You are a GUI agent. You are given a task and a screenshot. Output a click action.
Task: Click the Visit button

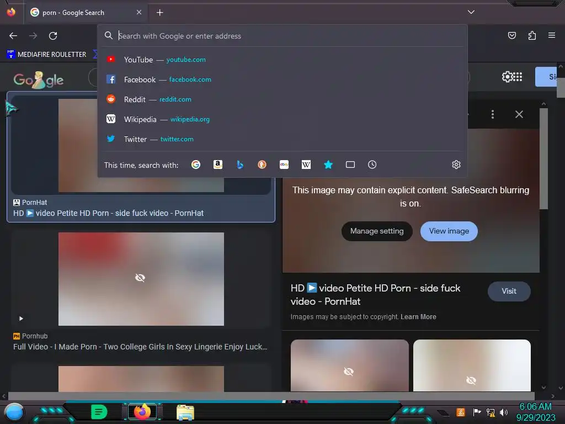[509, 291]
